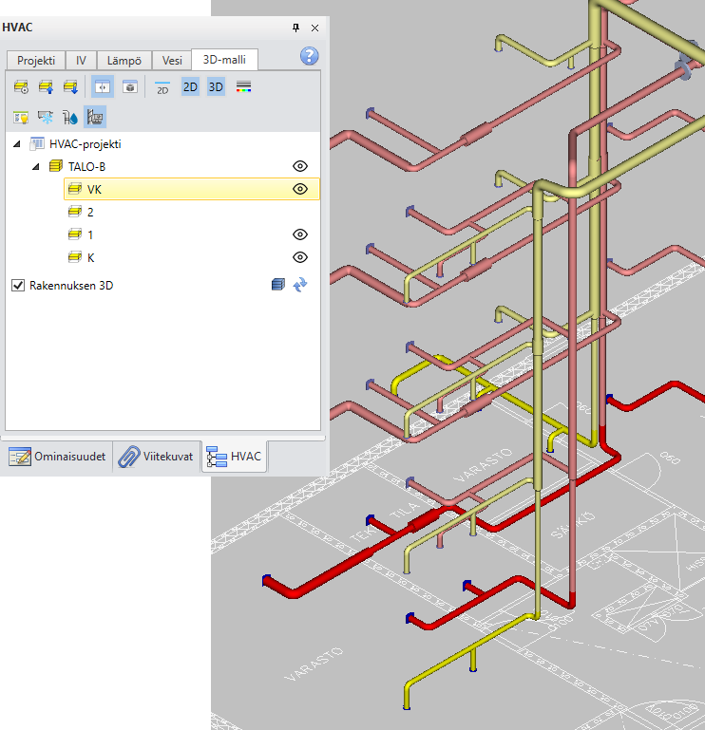
Task: Click the 3D box view icon
Action: coord(129,87)
